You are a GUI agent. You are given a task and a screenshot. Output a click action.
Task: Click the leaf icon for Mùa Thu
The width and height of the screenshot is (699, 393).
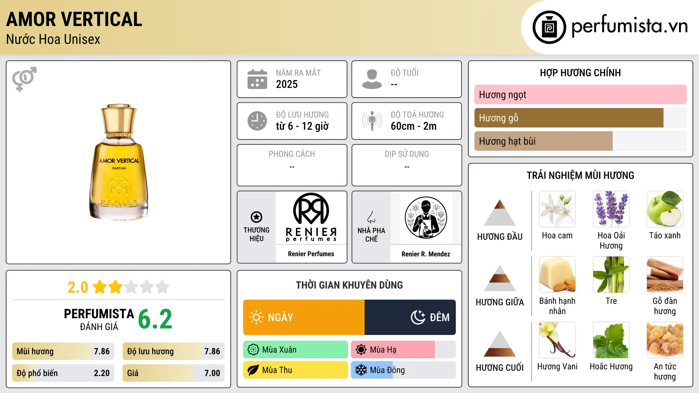[x=253, y=370]
